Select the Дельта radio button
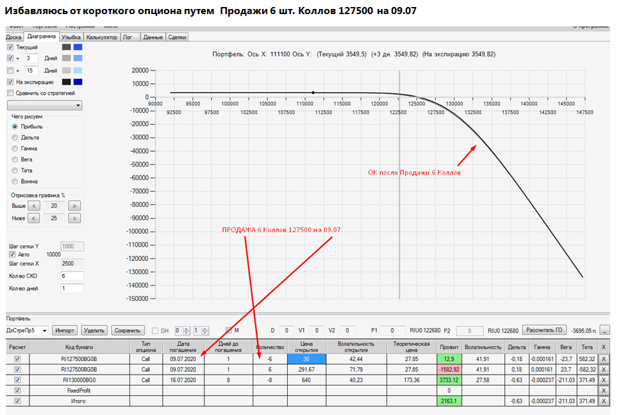 pos(15,138)
